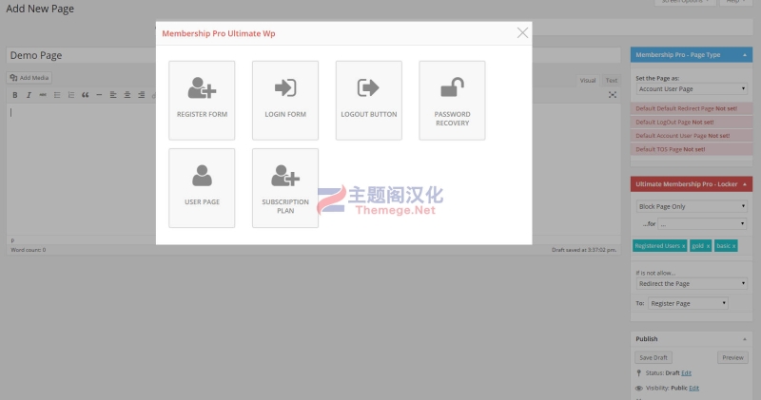
Task: Choose the Subscription Plan tile
Action: point(285,188)
